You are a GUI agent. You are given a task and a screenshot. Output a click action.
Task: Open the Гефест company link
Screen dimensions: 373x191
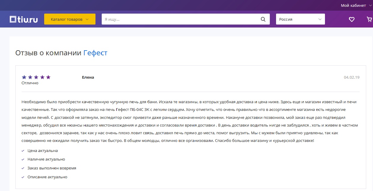95,53
